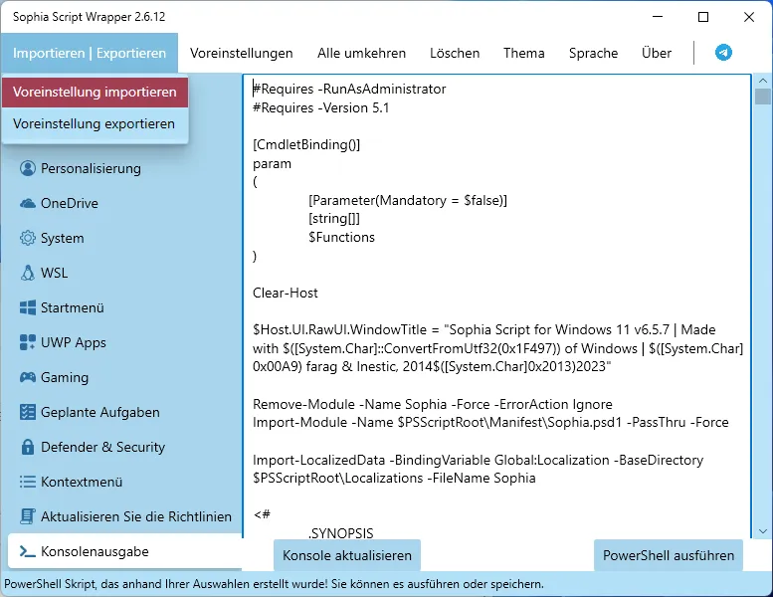The width and height of the screenshot is (773, 597).
Task: Click the Personalisierung user icon
Action: click(x=28, y=168)
